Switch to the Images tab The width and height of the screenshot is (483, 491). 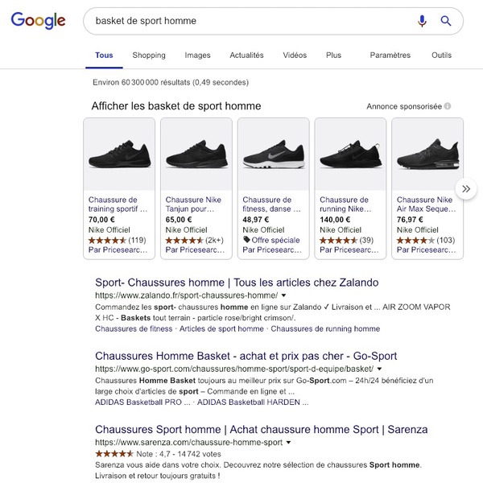pyautogui.click(x=197, y=56)
